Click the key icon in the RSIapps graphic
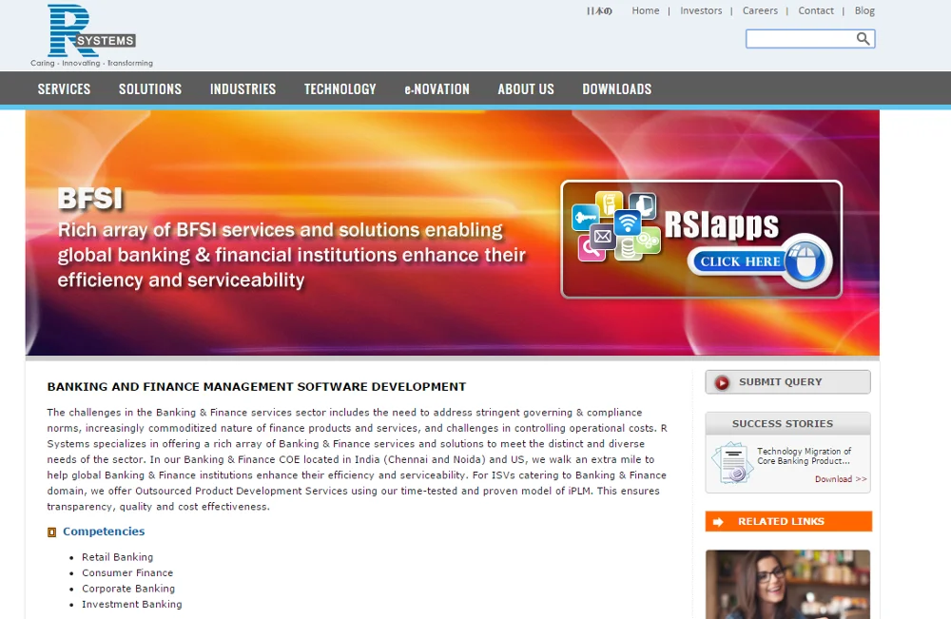This screenshot has height=619, width=951. [x=585, y=217]
